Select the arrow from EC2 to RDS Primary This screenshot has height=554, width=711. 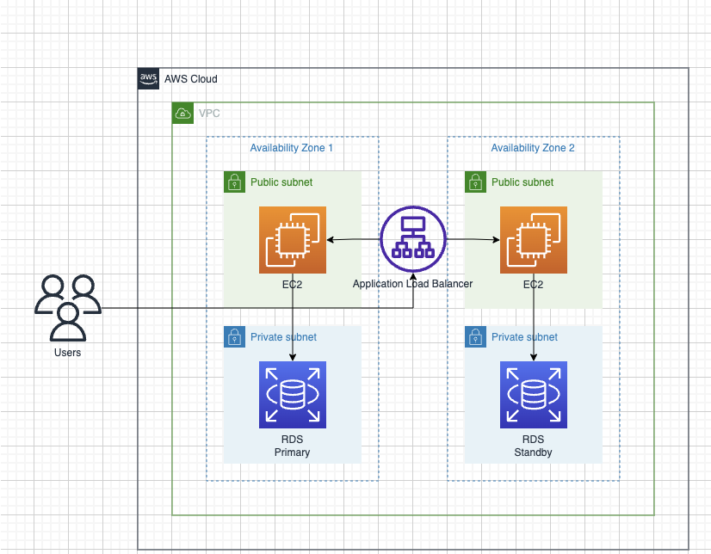point(293,317)
